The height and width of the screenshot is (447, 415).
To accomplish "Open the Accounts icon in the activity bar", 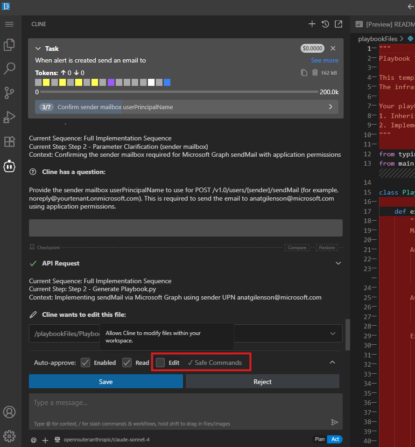I will (9, 412).
